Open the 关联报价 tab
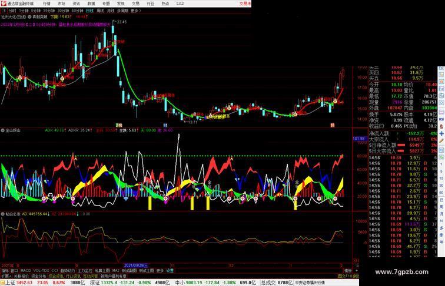 21,277
